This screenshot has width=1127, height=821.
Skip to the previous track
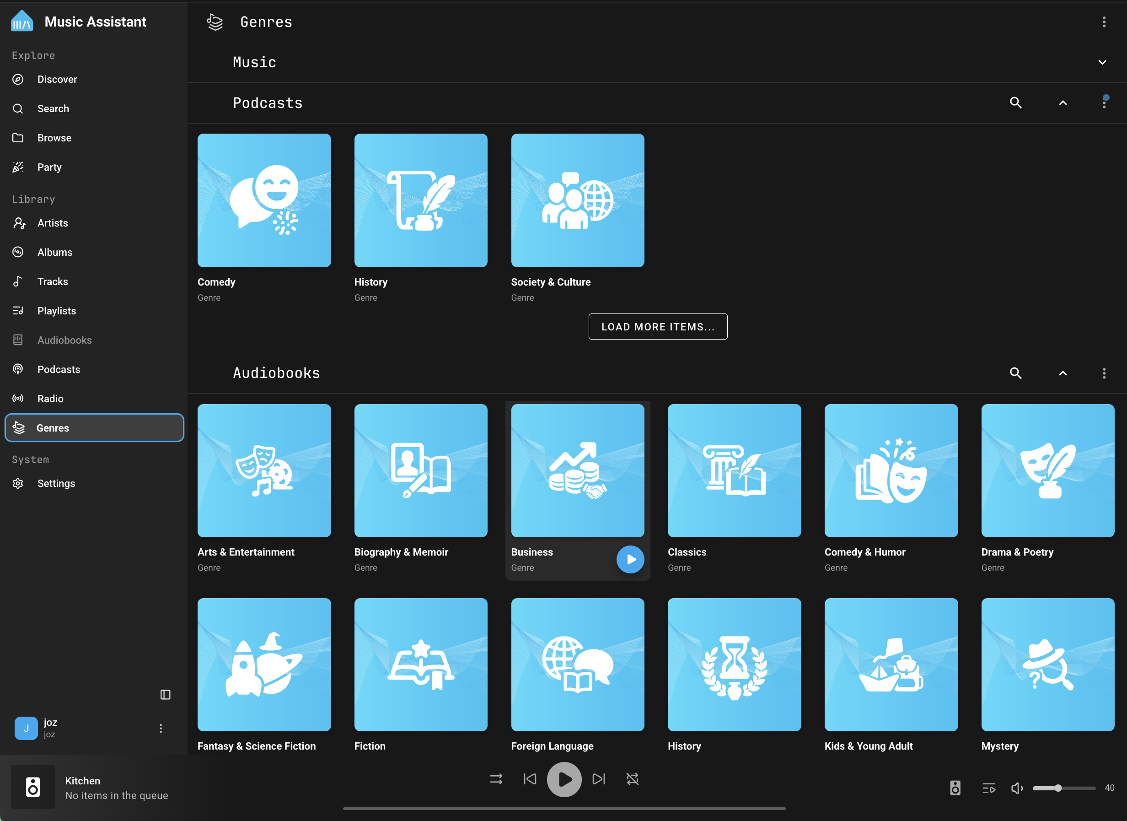point(530,779)
